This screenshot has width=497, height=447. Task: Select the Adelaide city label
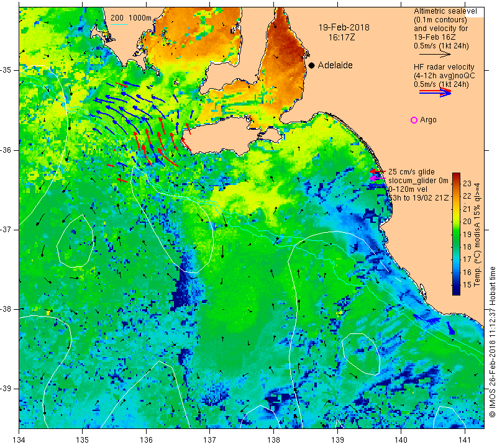pyautogui.click(x=335, y=65)
